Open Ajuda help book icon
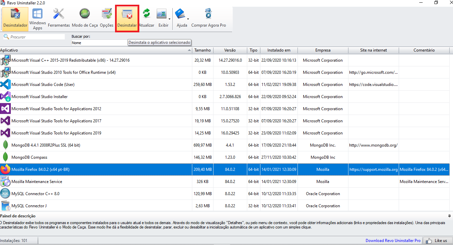 [x=180, y=14]
